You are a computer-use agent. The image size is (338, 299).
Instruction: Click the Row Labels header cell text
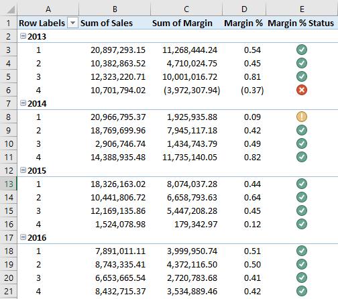(42, 23)
